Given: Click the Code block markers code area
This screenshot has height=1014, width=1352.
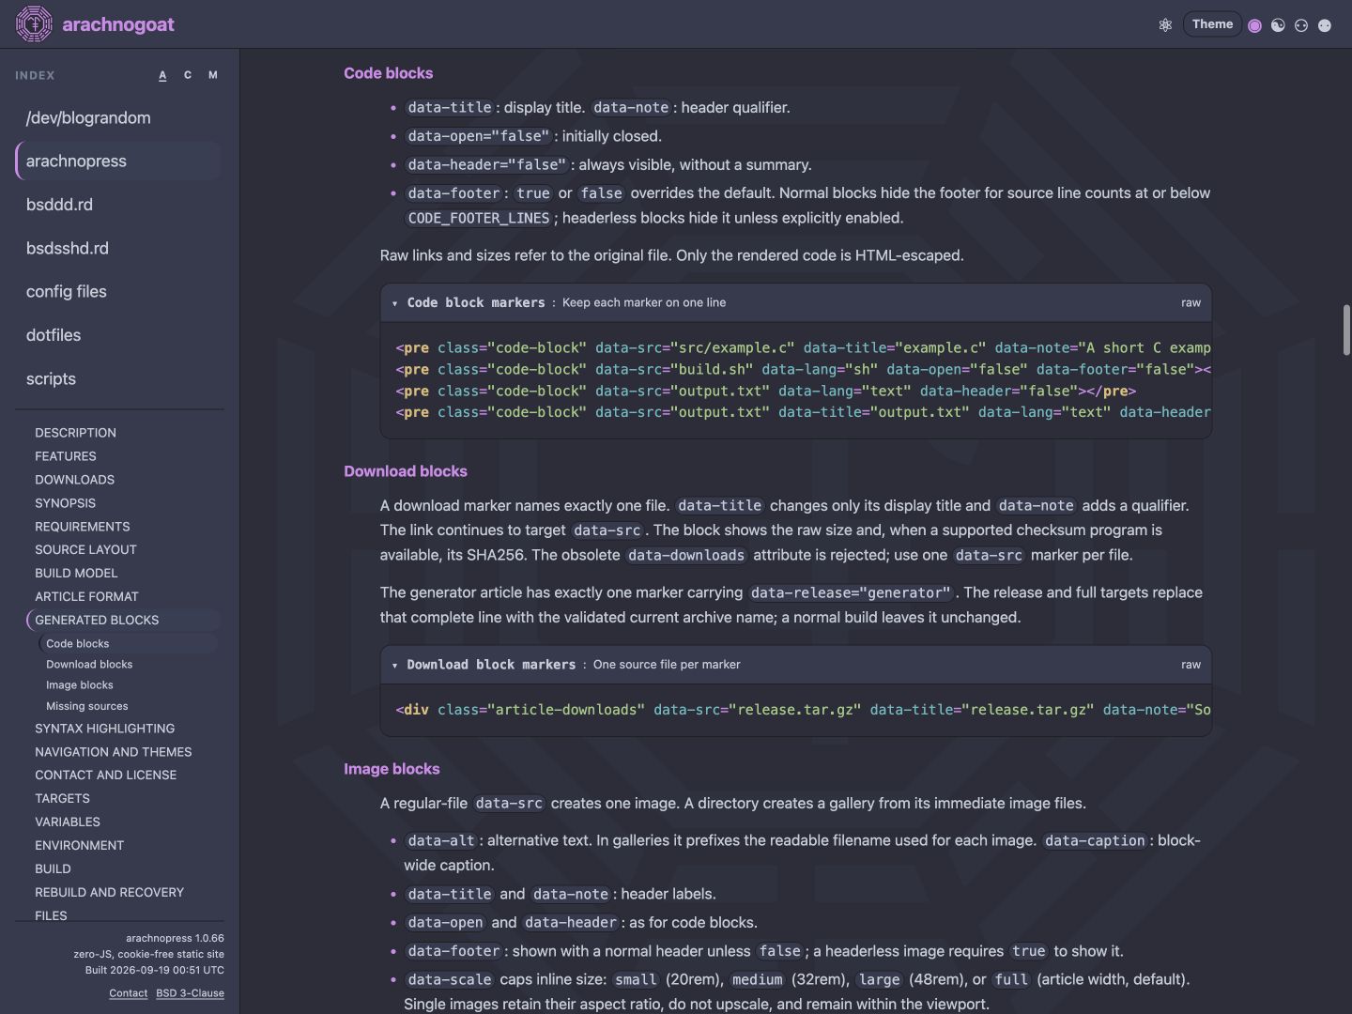Looking at the screenshot, I should [x=796, y=380].
